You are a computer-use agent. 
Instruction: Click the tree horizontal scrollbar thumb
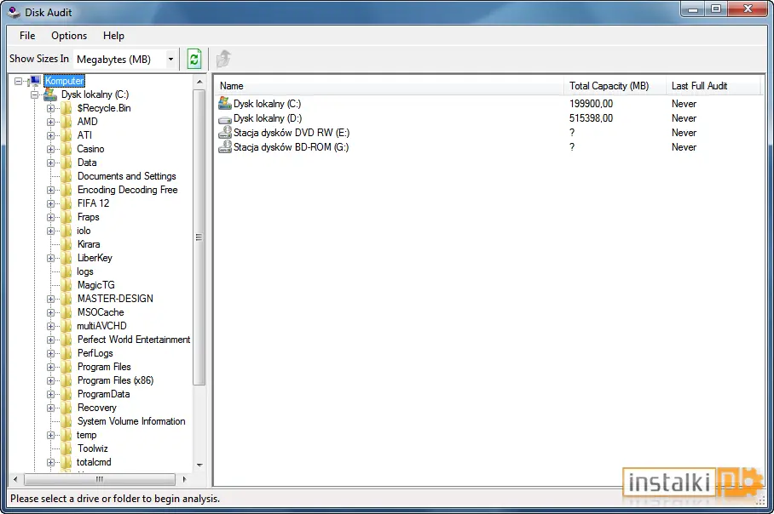[x=99, y=479]
